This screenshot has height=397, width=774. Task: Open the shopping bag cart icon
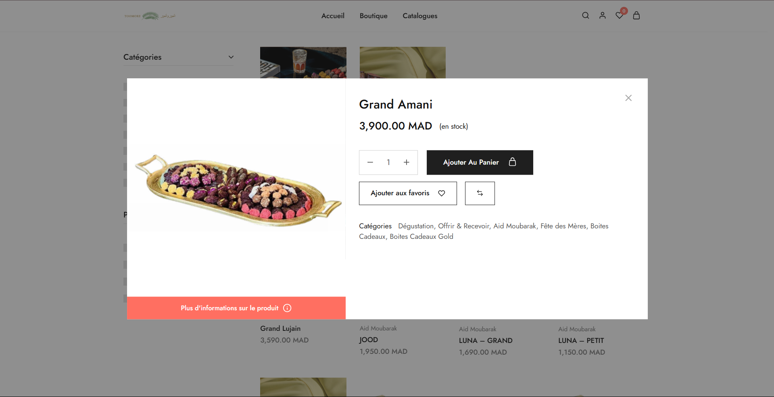pyautogui.click(x=636, y=16)
